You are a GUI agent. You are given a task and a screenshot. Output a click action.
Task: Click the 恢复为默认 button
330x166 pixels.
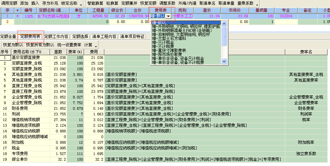(13, 45)
